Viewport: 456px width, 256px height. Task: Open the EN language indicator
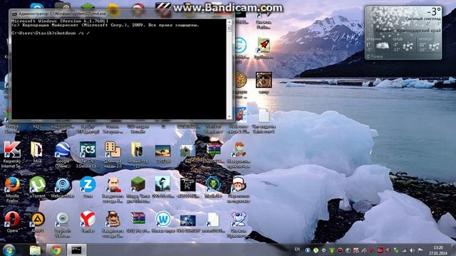[297, 250]
